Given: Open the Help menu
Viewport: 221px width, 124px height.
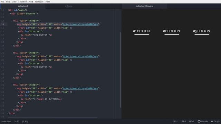Looking at the screenshot, I should 48,2.
